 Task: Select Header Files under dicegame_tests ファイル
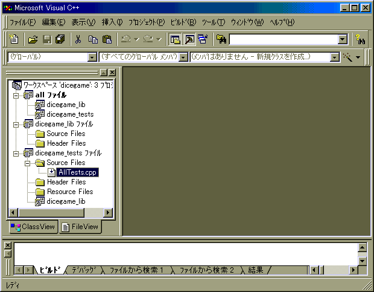click(66, 182)
